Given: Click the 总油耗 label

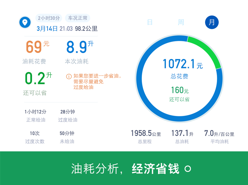Looking at the screenshot, I should tap(182, 141).
